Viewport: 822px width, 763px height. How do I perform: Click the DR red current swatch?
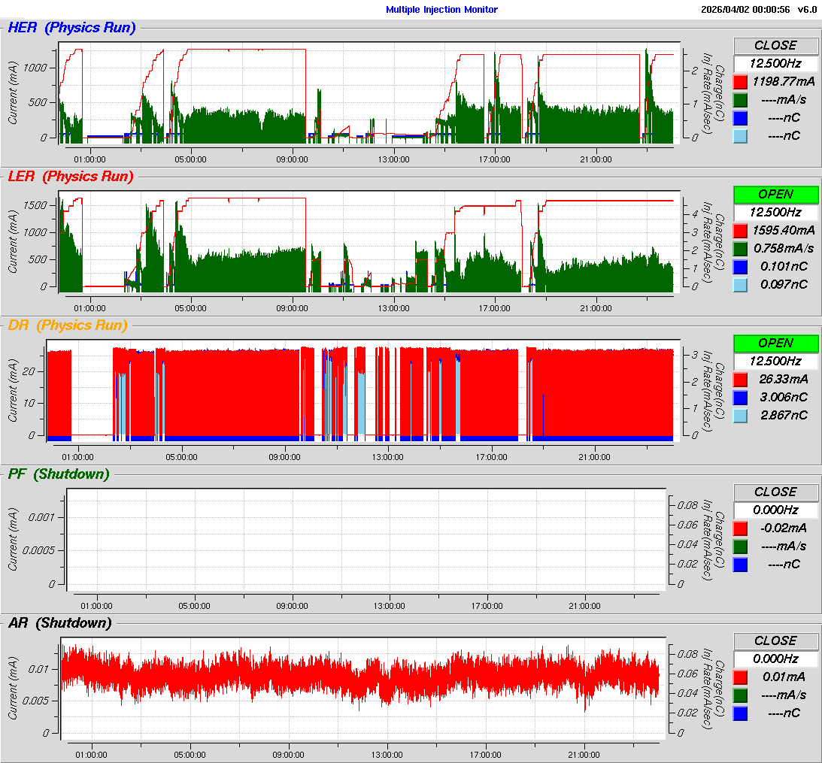click(741, 379)
